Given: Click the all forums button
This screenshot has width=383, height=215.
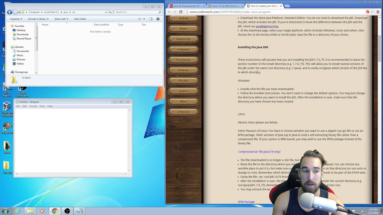Looking at the screenshot, I should (x=183, y=112).
